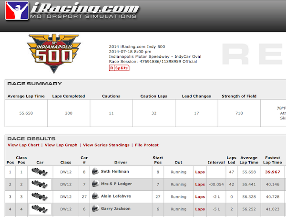The height and width of the screenshot is (217, 286).
Task: Click helmet icon next to Alain Lefebvre
Action: [95, 196]
